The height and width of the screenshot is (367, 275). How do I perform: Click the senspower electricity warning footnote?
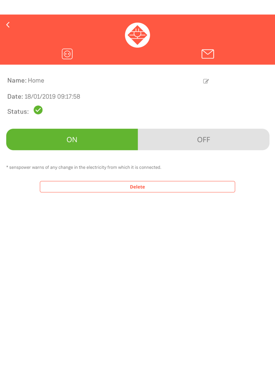click(84, 167)
